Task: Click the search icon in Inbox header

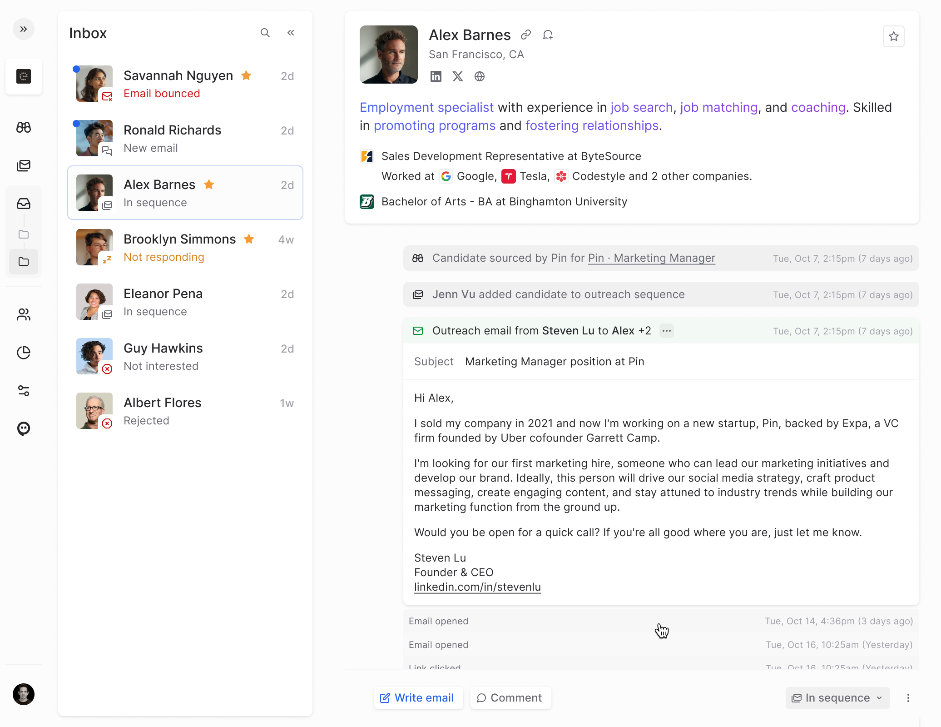Action: tap(265, 33)
